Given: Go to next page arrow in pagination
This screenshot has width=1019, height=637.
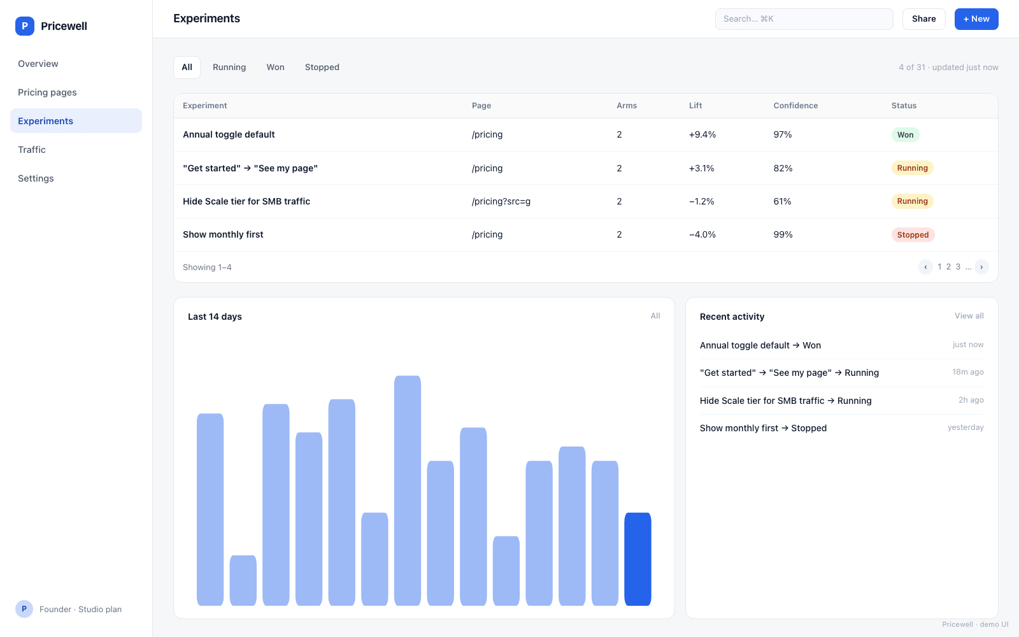Looking at the screenshot, I should [x=981, y=267].
